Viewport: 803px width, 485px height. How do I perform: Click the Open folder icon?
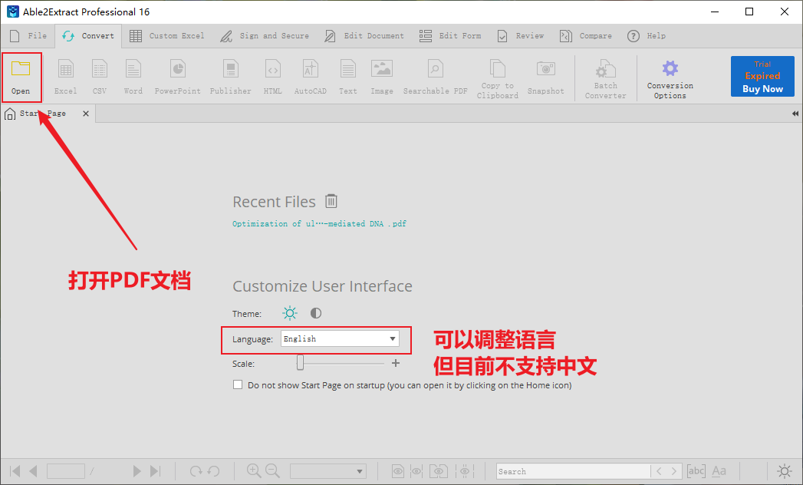[21, 69]
